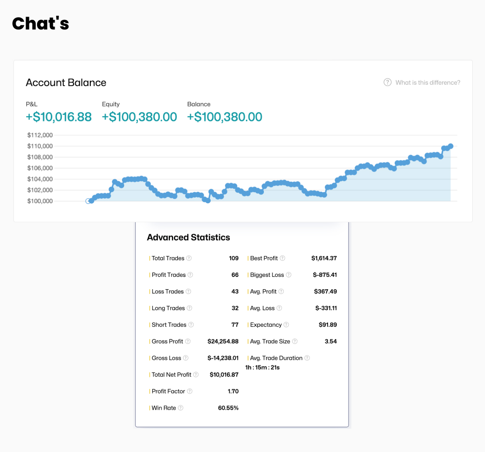Click the hollow starting point on balance chart
Image resolution: width=485 pixels, height=452 pixels.
coord(88,201)
